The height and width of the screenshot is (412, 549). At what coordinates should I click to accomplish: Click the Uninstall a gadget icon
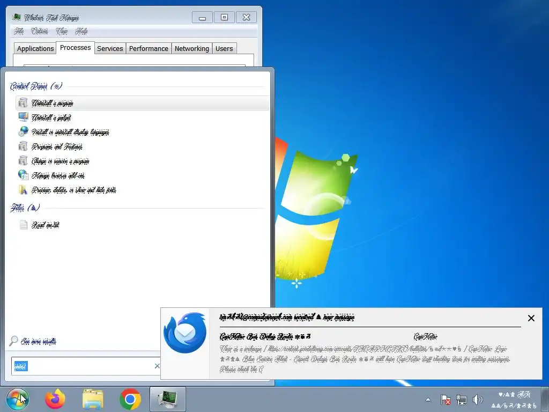[23, 117]
